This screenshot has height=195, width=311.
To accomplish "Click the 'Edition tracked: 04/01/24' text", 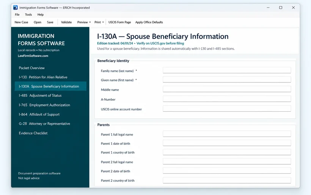I will [x=115, y=43].
